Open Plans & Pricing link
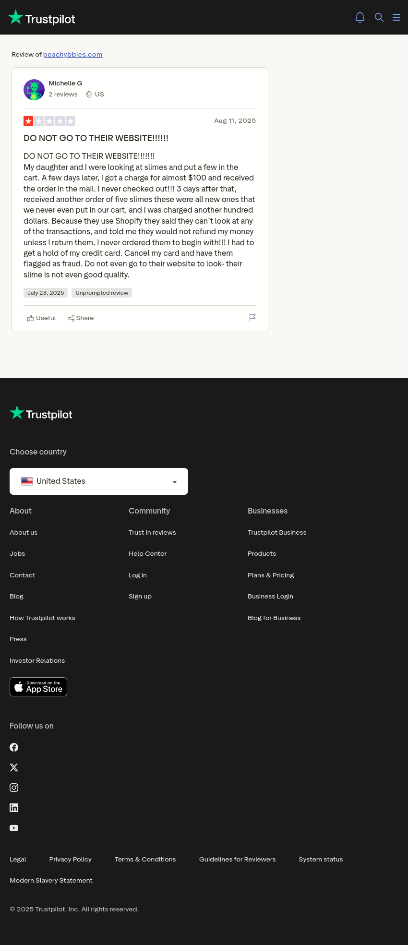This screenshot has width=408, height=945. tap(271, 575)
